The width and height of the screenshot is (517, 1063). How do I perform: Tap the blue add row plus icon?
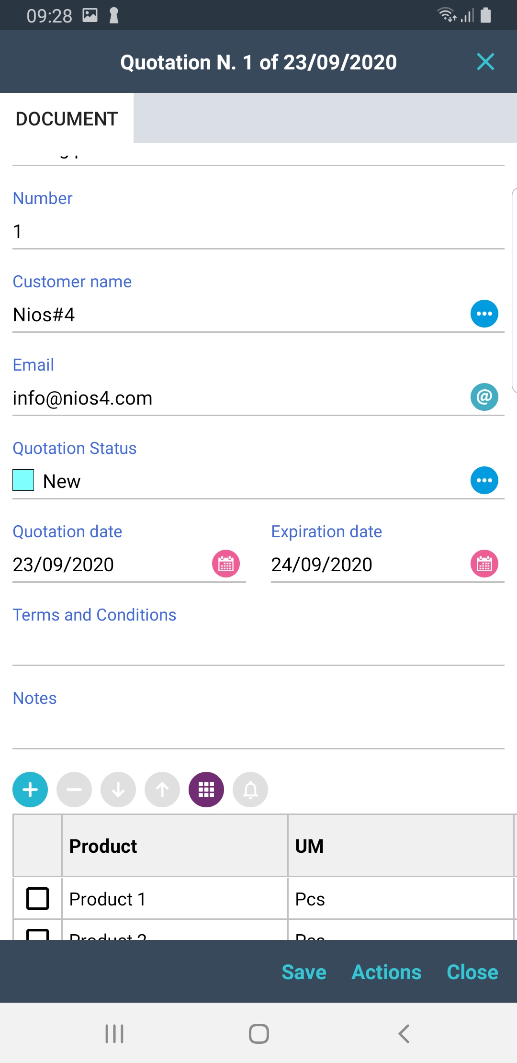(30, 790)
